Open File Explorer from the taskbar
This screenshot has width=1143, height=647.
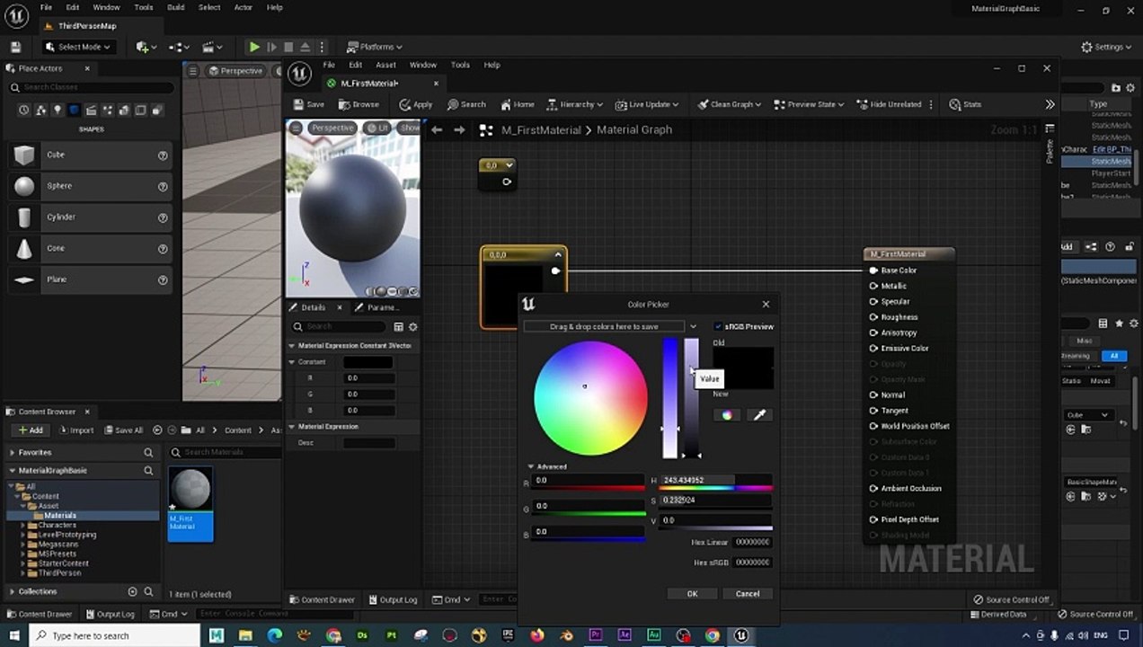(x=245, y=635)
